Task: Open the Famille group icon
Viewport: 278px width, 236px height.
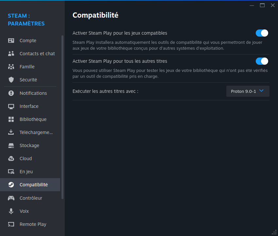Action: (11, 67)
